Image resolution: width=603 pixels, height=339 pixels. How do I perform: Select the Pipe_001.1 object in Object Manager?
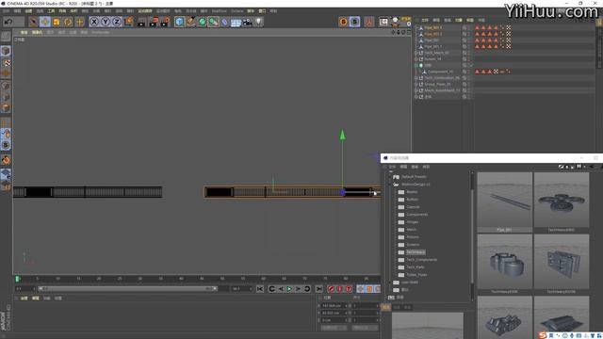pyautogui.click(x=433, y=46)
